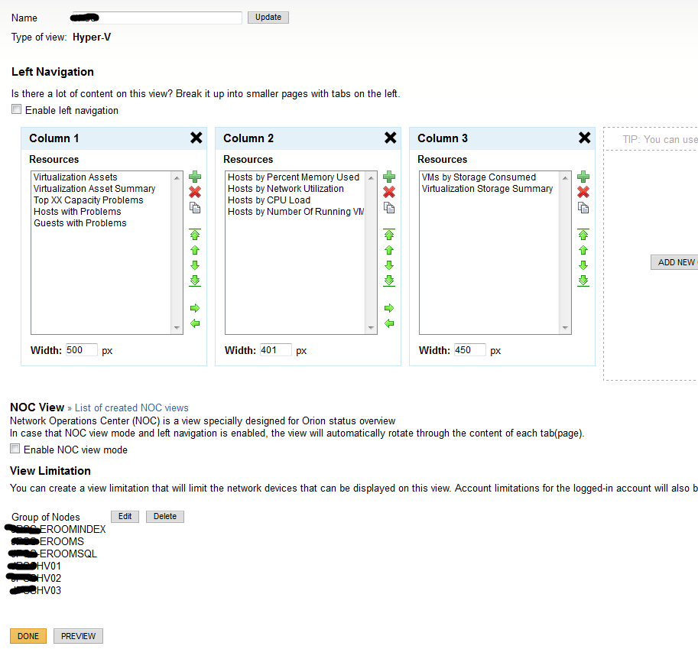Viewport: 698px width, 659px height.
Task: Add a resource to Column 2
Action: (388, 177)
